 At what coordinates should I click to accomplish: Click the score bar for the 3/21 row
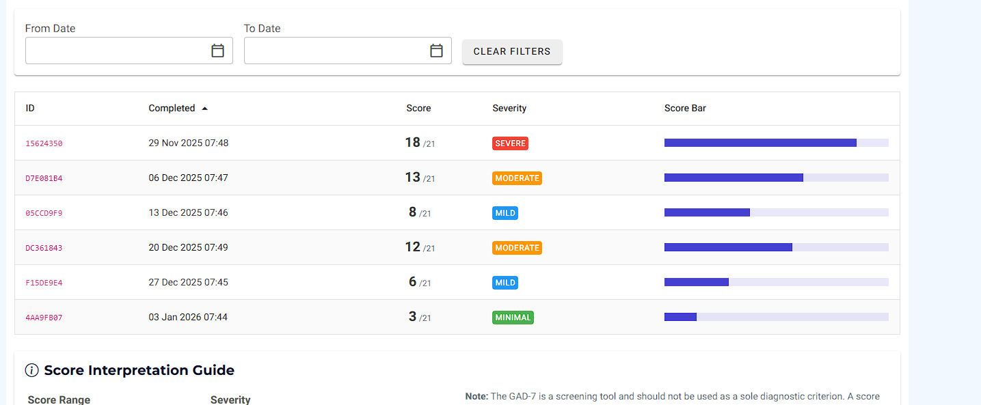pos(776,317)
